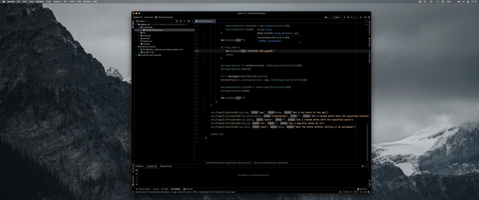Screen dimensions: 479x200
Task: Collapse the commands folder
Action: (139, 27)
